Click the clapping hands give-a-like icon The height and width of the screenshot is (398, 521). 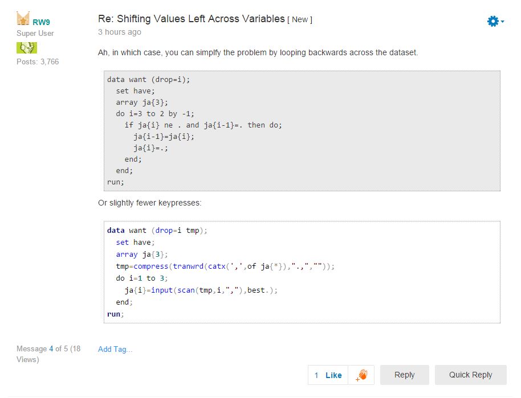361,374
